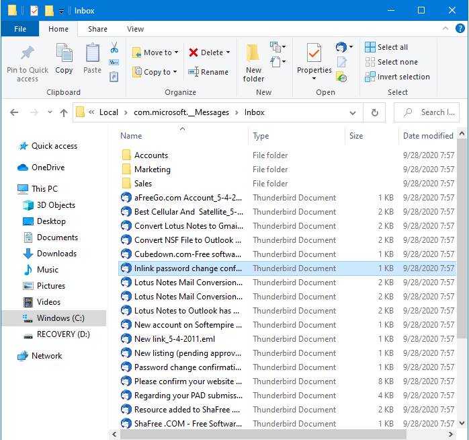Select aFreeGo.com Account file
This screenshot has width=469, height=440.
188,198
